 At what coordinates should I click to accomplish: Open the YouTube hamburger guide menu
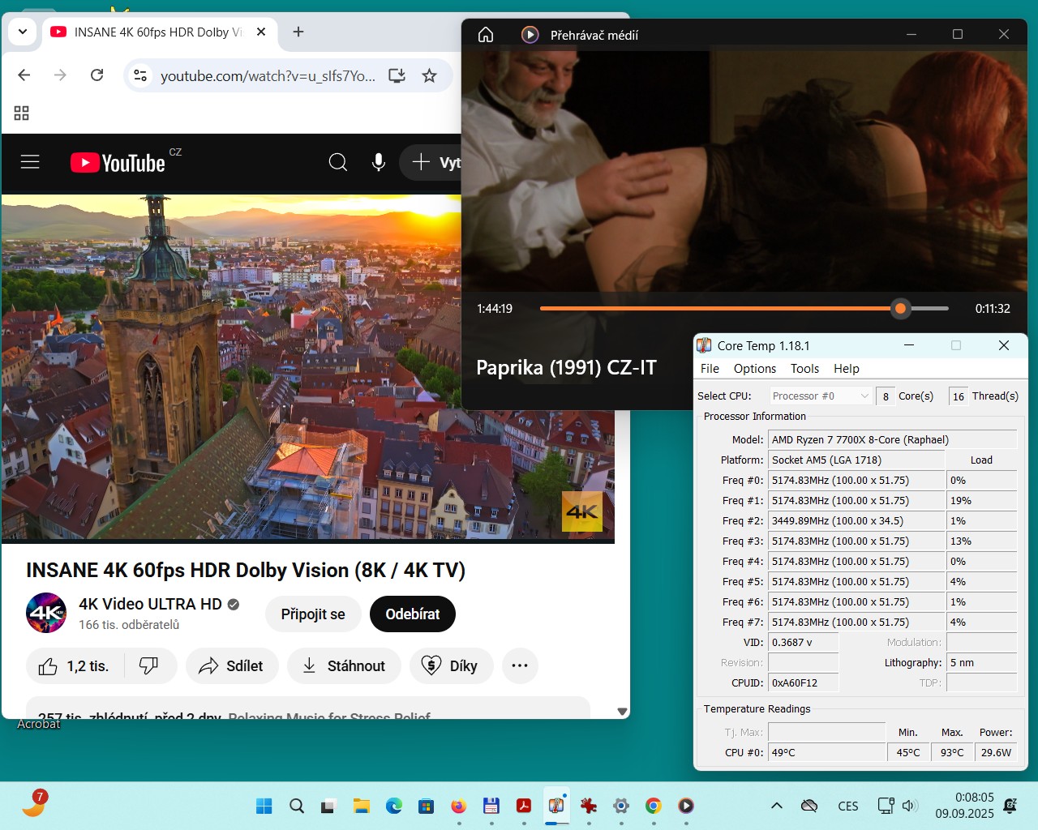tap(30, 162)
